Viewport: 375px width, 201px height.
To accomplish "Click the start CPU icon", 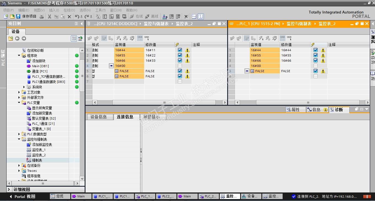I will (171, 17).
